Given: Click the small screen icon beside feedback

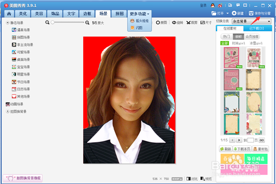Looking at the screenshot, I should [x=245, y=5].
